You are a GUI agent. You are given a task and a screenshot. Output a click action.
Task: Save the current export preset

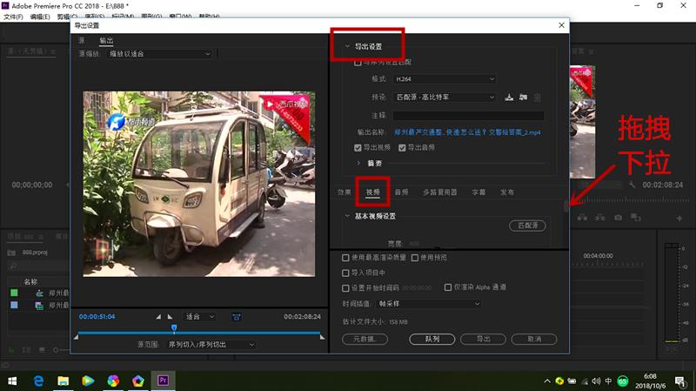(x=509, y=98)
